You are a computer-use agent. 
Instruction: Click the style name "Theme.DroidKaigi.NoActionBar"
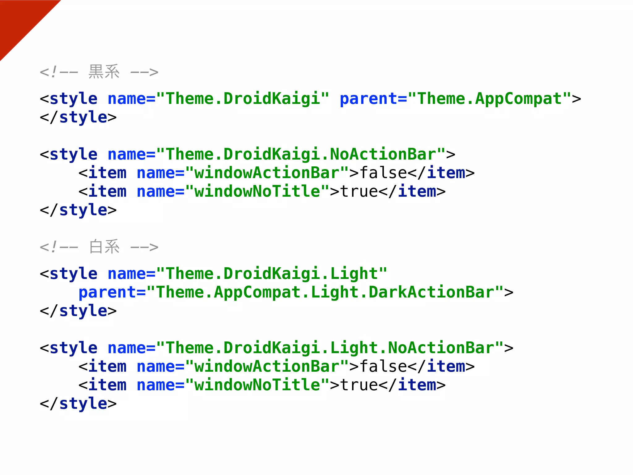(x=301, y=154)
